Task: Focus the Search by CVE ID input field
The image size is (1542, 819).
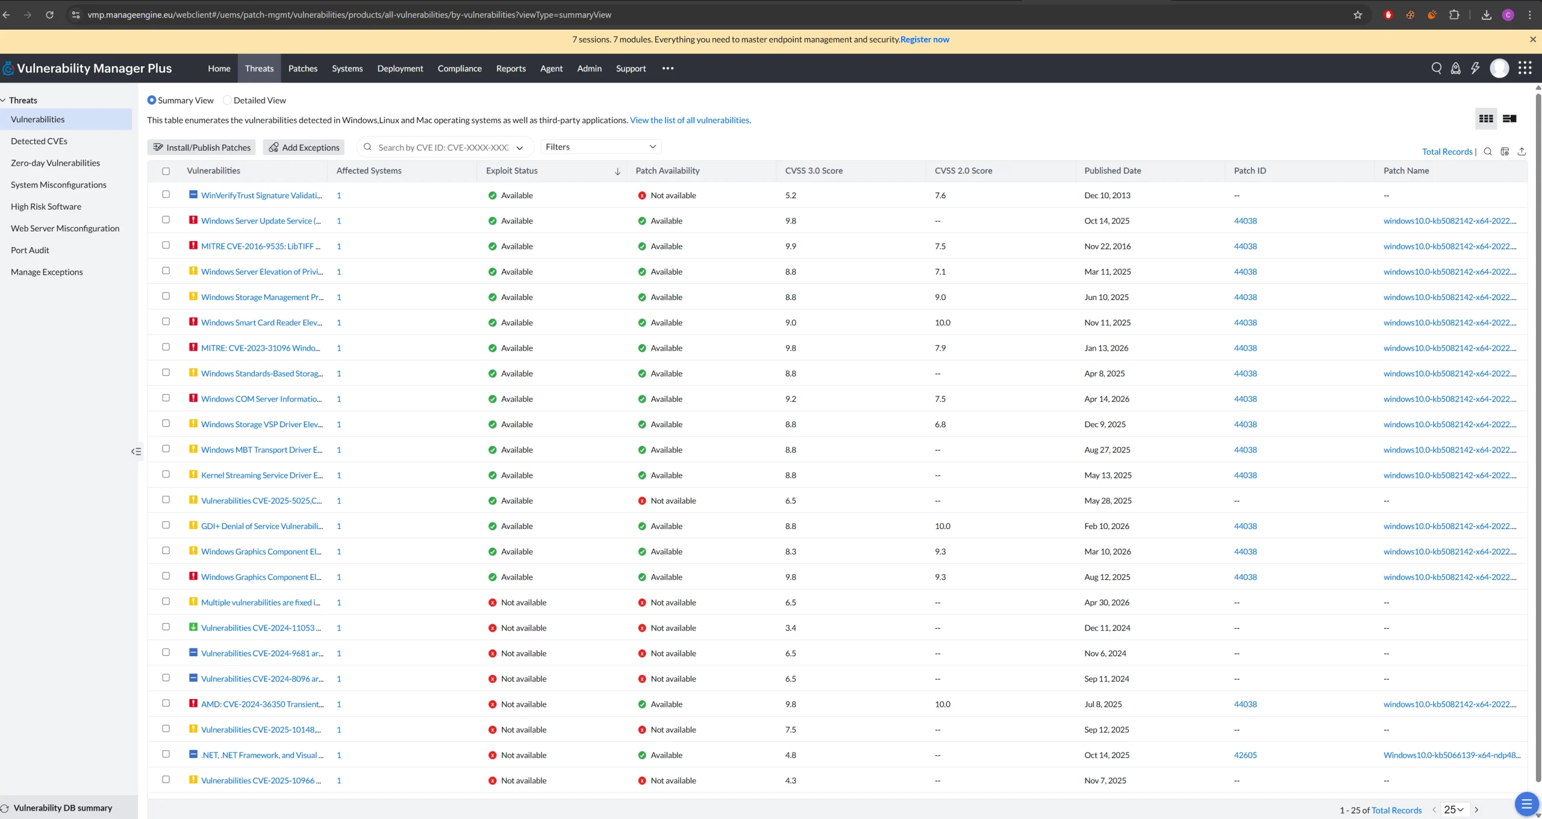Action: [x=443, y=147]
